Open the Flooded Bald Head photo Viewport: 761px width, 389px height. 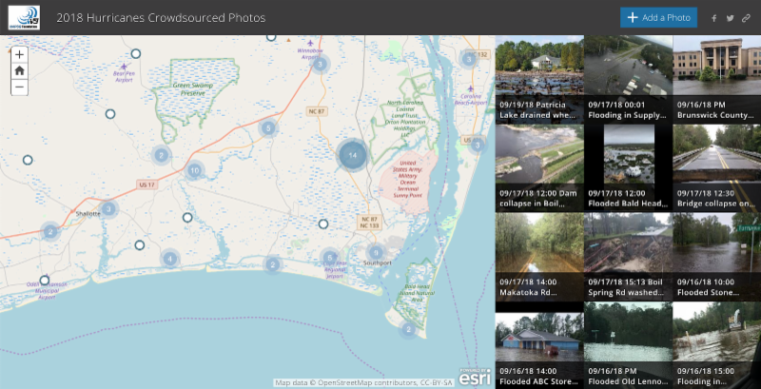tap(628, 168)
